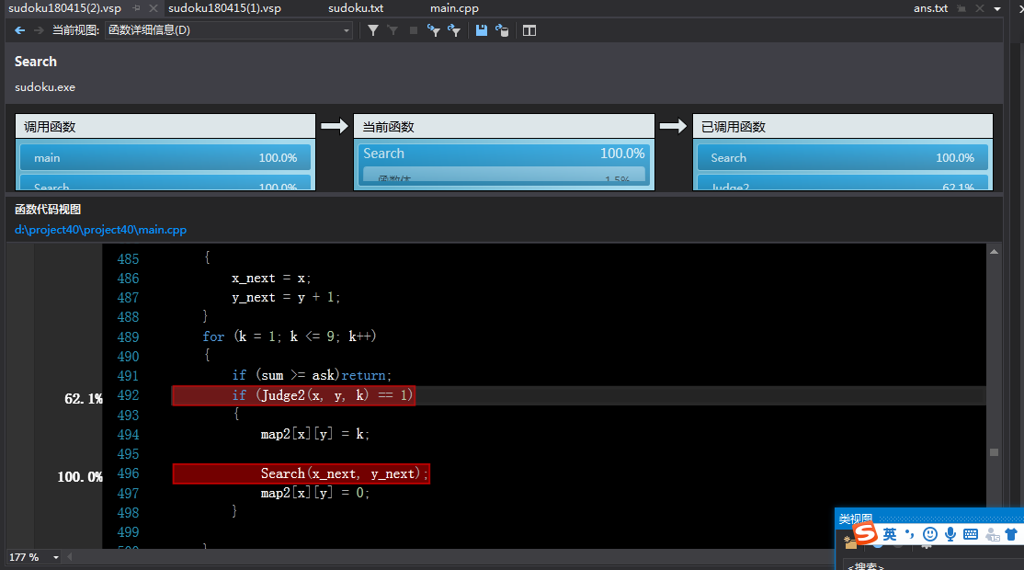Click the code view vertical scrollbar thumb
The image size is (1024, 570).
click(x=994, y=452)
